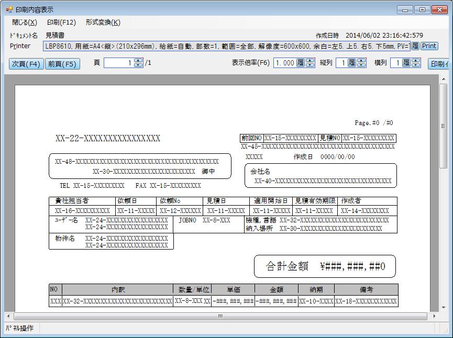The image size is (453, 338).
Task: Click the vertical scrollbar down arrow
Action: coord(443,308)
